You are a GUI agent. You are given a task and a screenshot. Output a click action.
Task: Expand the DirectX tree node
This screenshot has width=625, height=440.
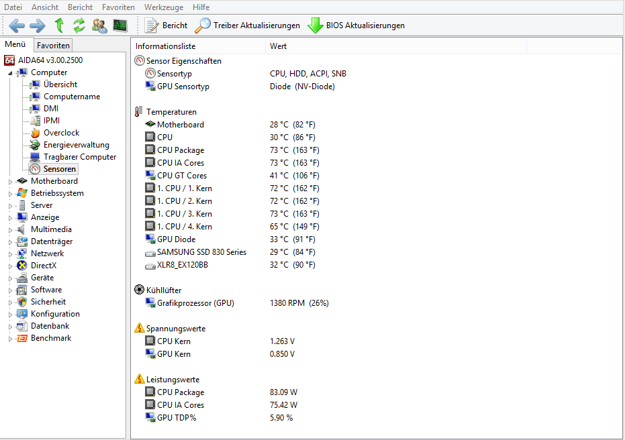point(10,266)
